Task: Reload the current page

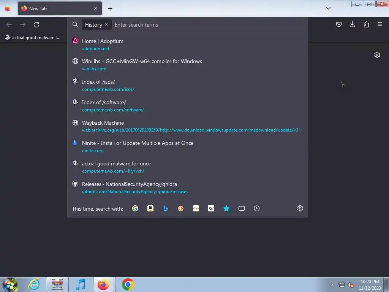Action: point(36,25)
